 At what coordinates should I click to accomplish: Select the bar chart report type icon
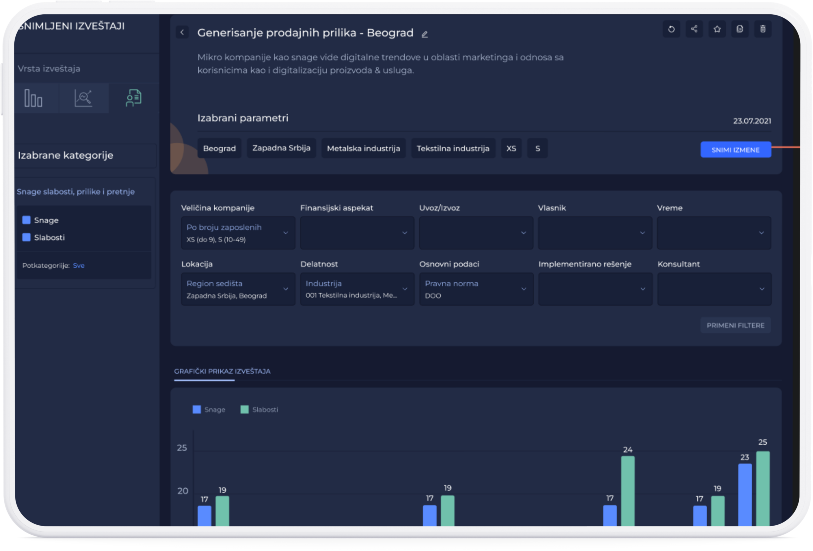pos(34,98)
